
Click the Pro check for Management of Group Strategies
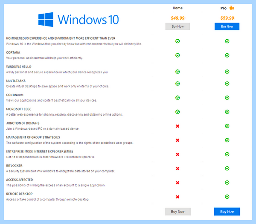coord(227,140)
